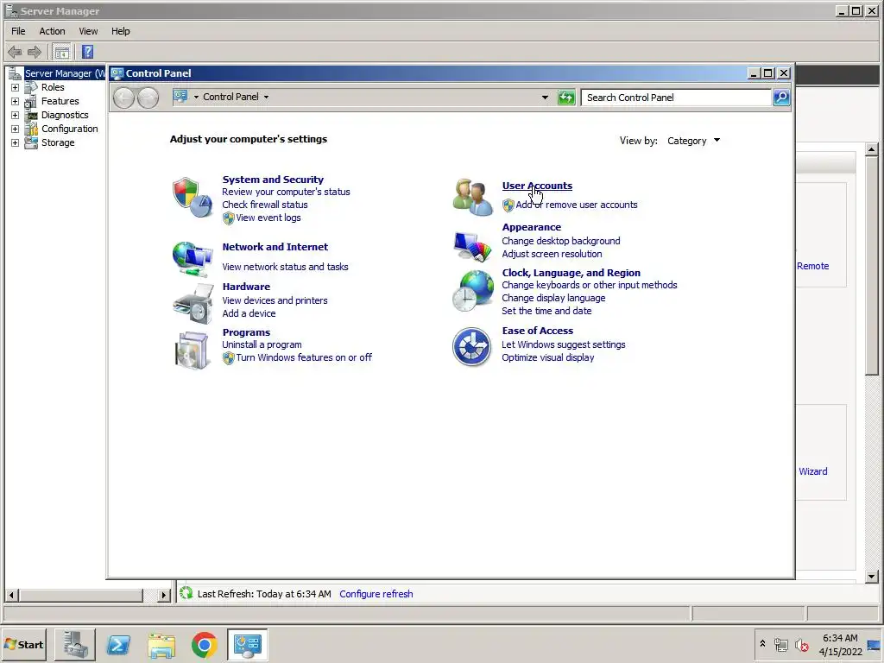The image size is (884, 663).
Task: Click in the Search Control Panel field
Action: [x=676, y=98]
